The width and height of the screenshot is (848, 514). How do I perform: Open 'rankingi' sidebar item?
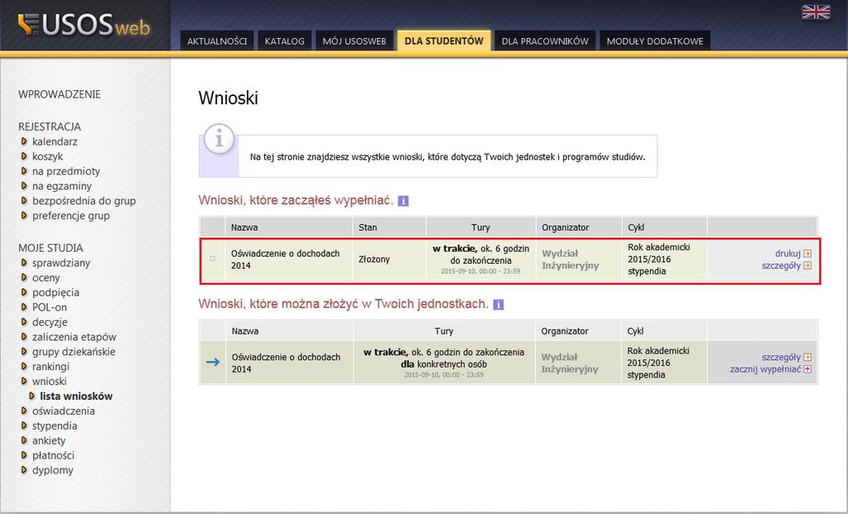[51, 367]
